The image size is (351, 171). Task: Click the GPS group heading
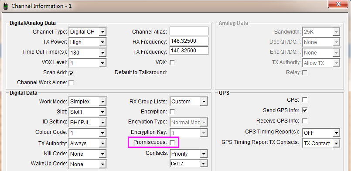pyautogui.click(x=224, y=92)
